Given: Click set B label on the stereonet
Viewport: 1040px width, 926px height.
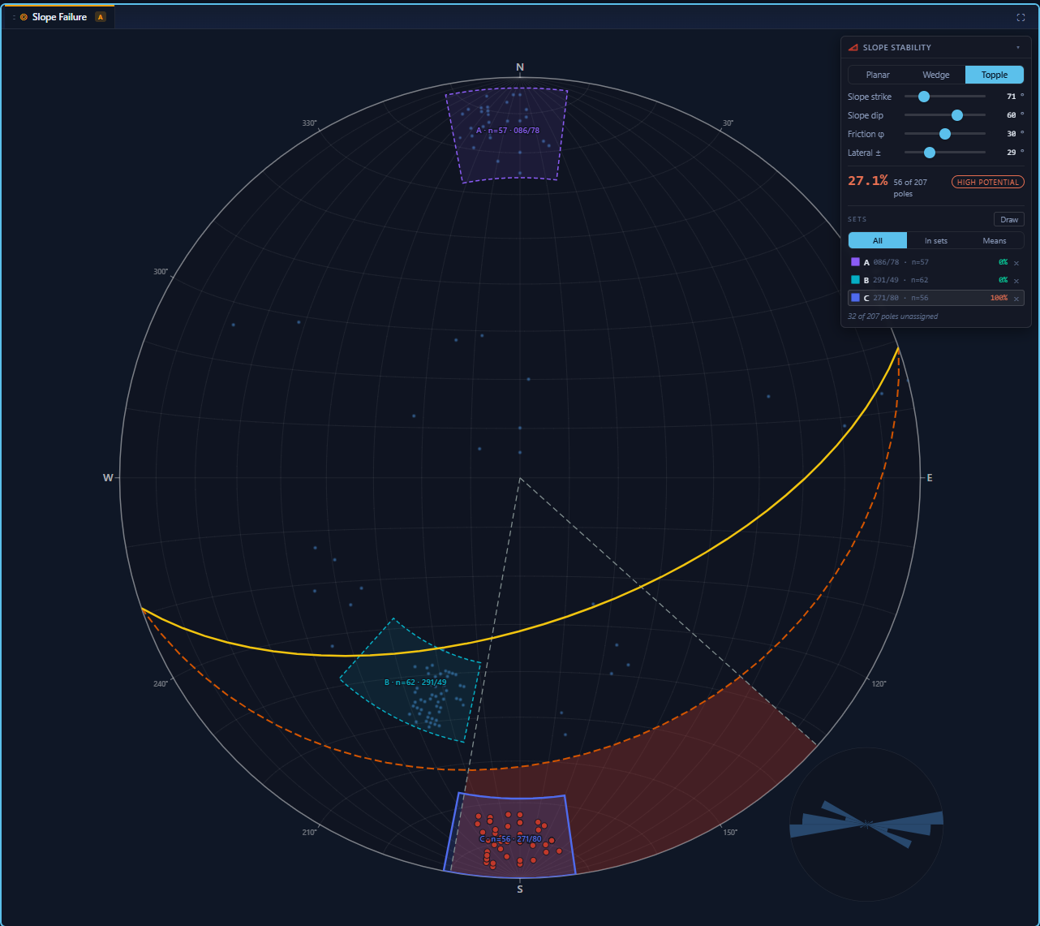Looking at the screenshot, I should click(x=415, y=683).
